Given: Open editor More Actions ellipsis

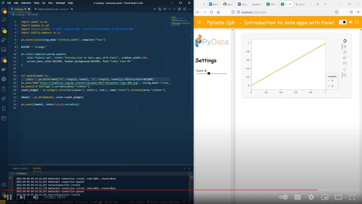Looking at the screenshot, I should pyautogui.click(x=190, y=9).
